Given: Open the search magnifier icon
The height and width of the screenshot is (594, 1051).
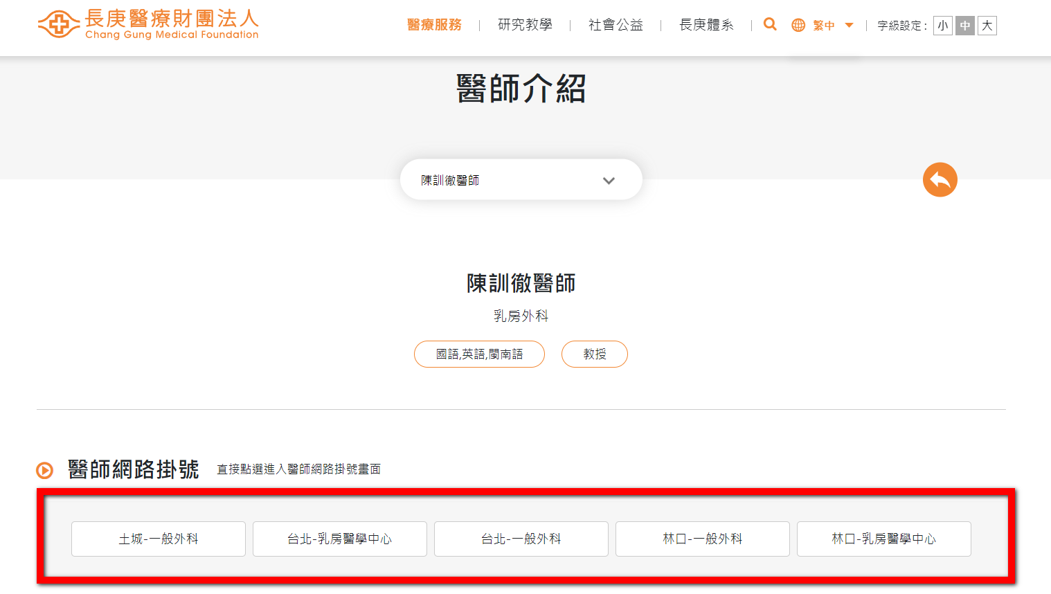Looking at the screenshot, I should [770, 24].
